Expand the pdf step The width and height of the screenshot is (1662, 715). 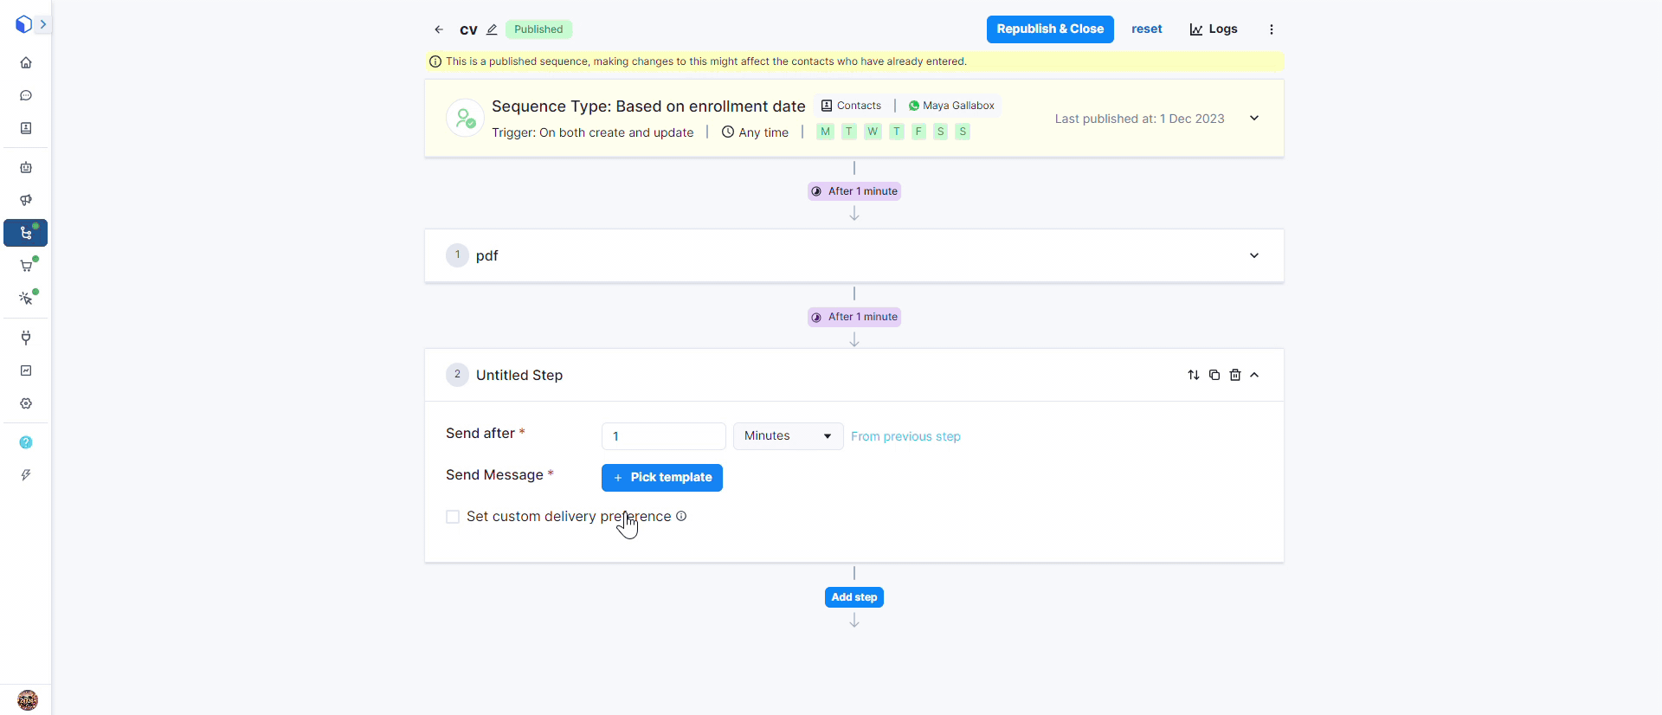tap(1253, 255)
